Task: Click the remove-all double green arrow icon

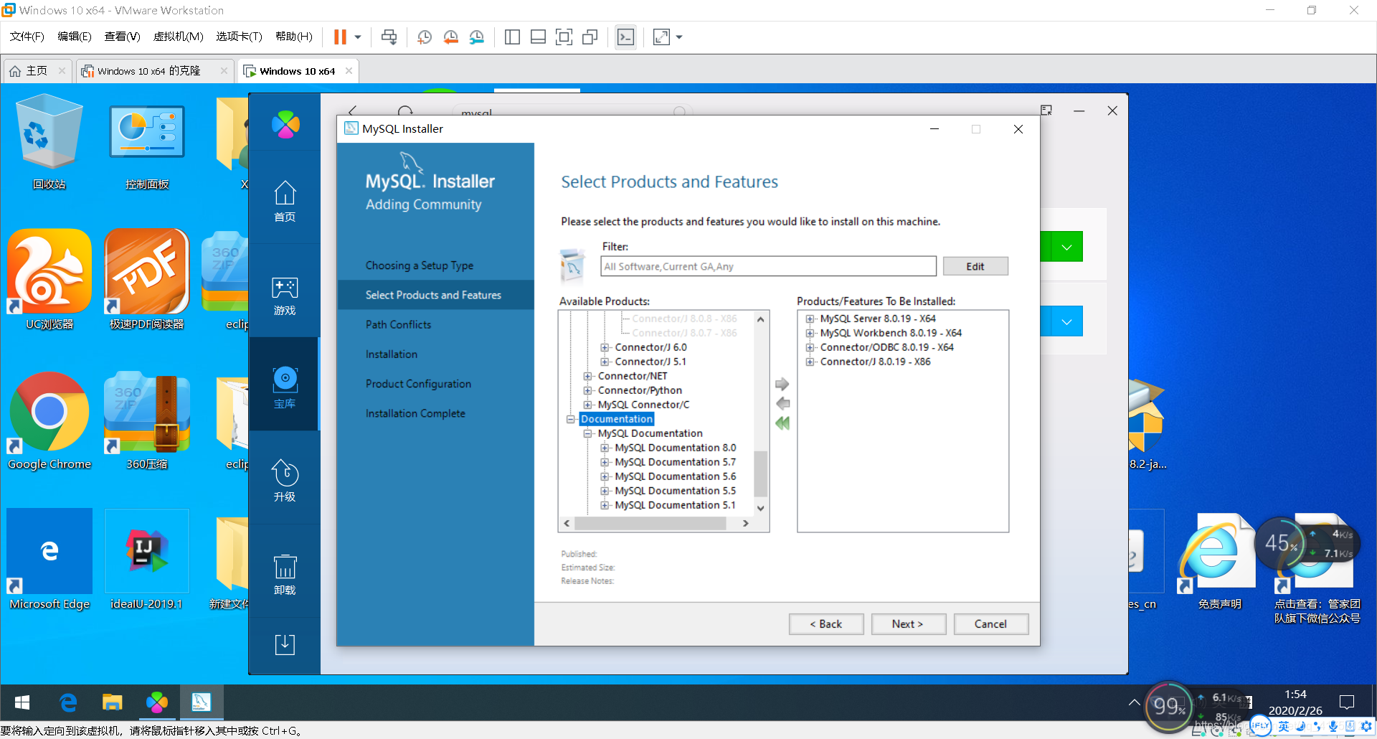Action: click(782, 423)
